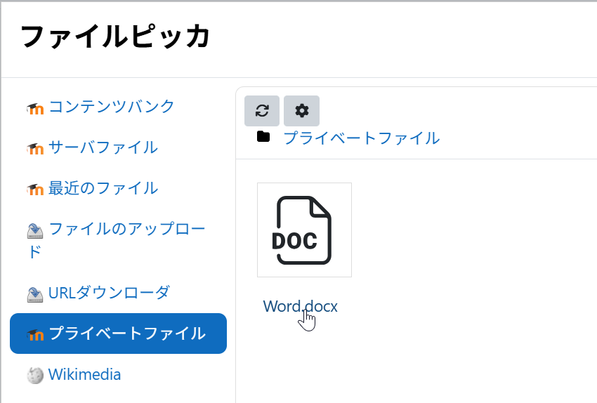Click the upload icon beside ファイルのアップロード
This screenshot has height=403, width=597.
(35, 230)
